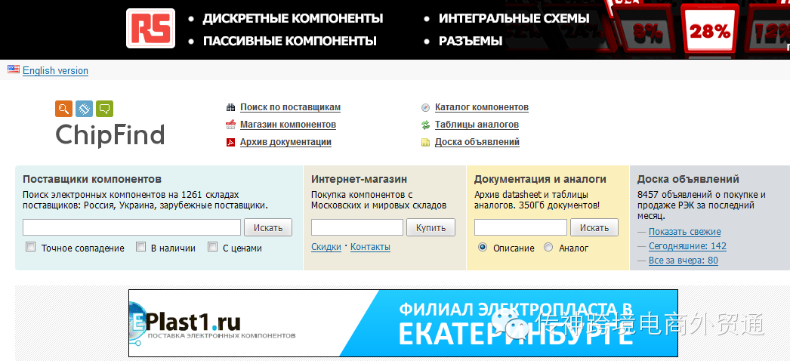
Task: Open Все за вчера: 80 link
Action: pos(684,261)
